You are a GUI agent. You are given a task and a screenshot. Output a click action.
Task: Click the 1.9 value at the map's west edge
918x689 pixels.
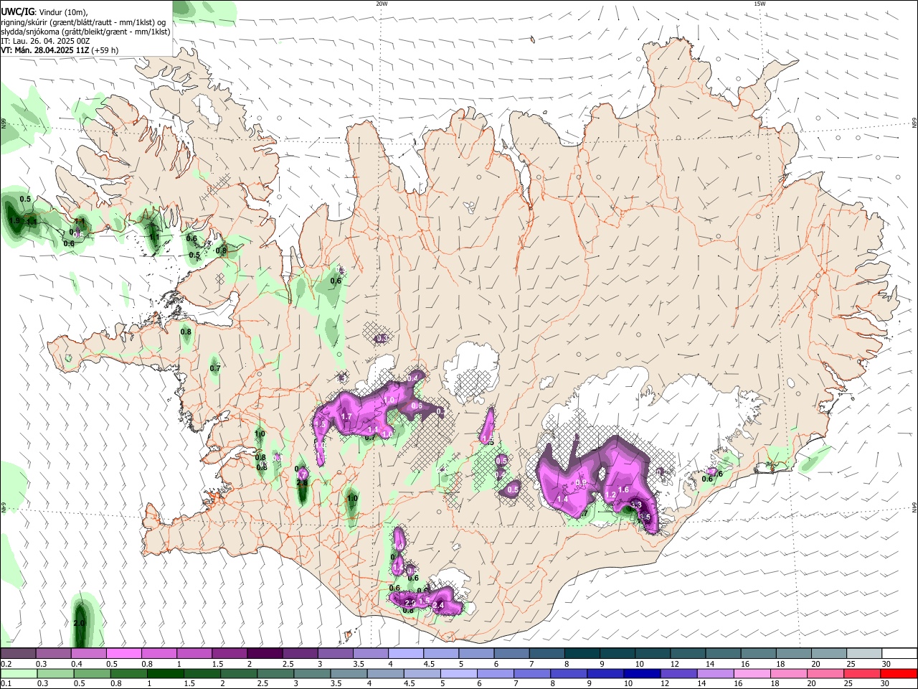tap(14, 220)
